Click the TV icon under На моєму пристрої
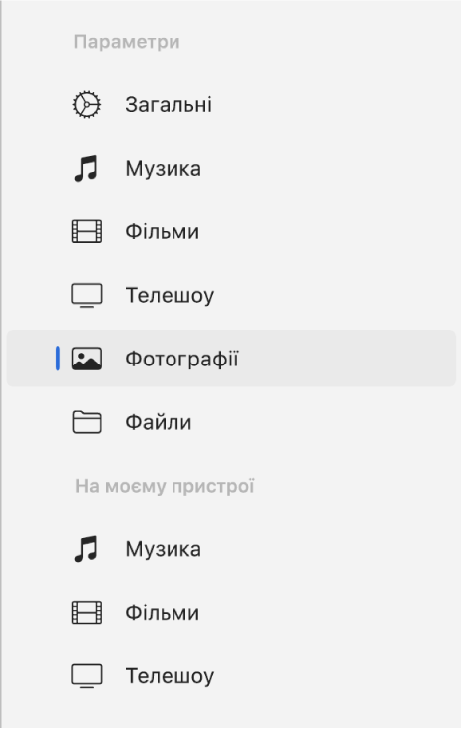The width and height of the screenshot is (462, 729). [87, 676]
